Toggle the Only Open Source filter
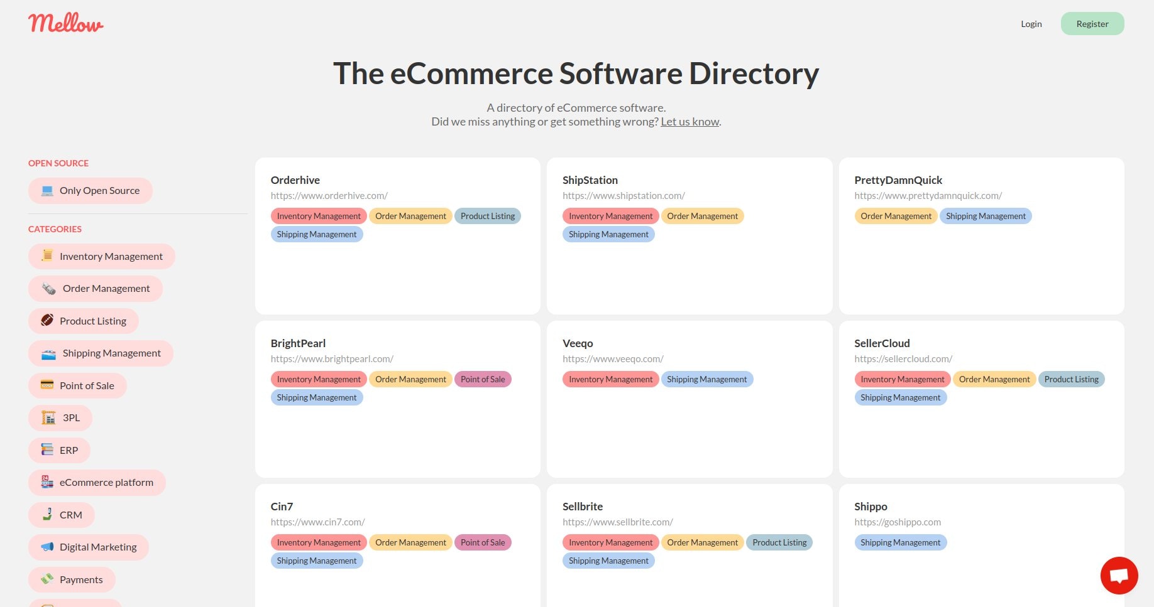 click(x=91, y=191)
